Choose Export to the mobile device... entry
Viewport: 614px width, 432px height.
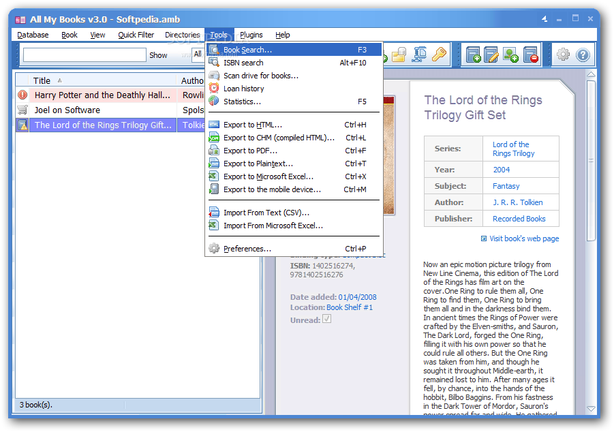294,189
